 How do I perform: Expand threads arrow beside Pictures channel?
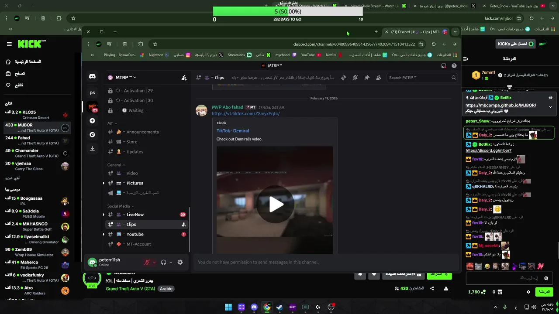[104, 183]
